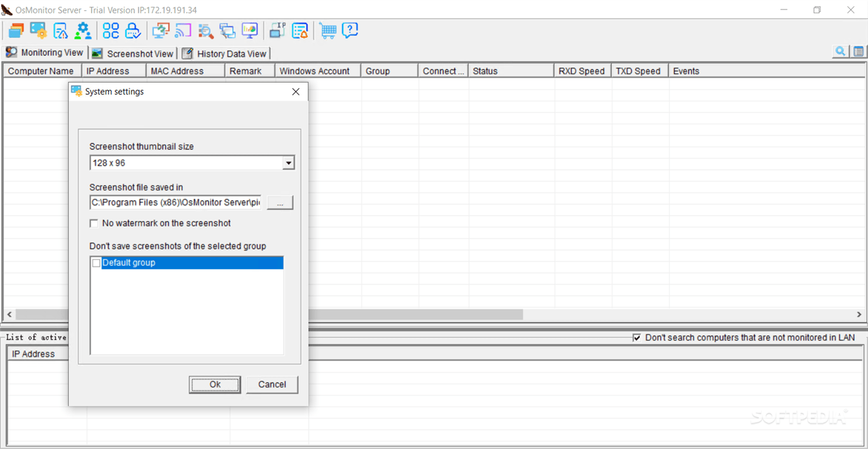Click the Events column header
Viewport: 868px width, 449px height.
(x=766, y=71)
